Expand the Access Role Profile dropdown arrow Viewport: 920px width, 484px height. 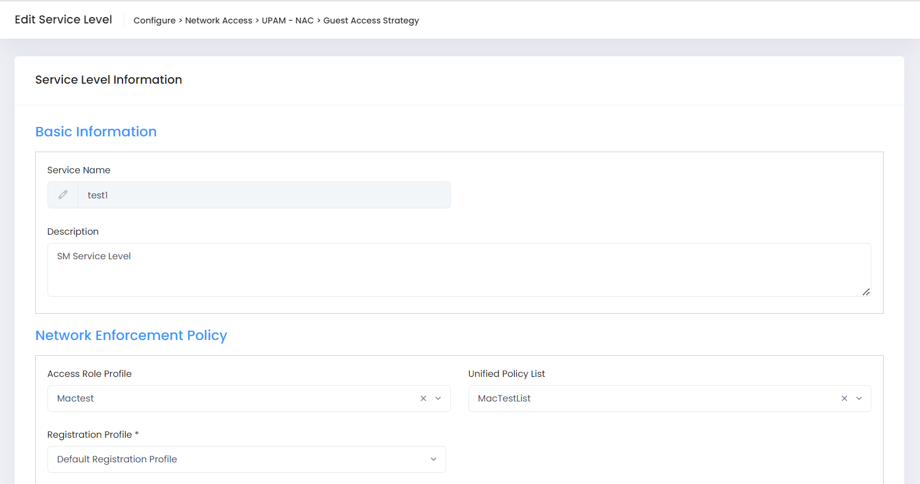[x=438, y=399]
